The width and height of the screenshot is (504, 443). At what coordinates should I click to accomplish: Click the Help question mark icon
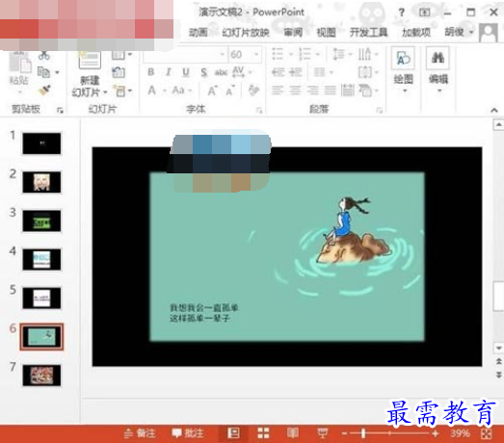coord(401,13)
